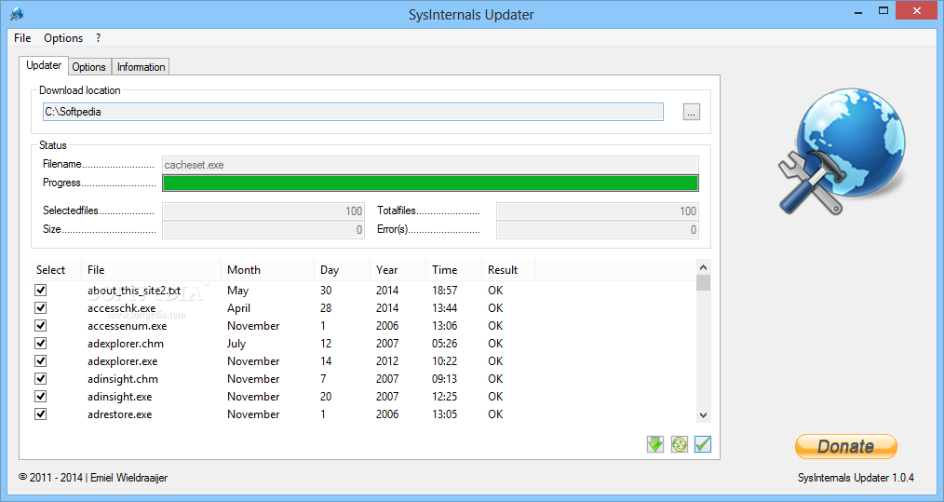Sort by the Month column header
Screen dimensions: 944x502
point(268,270)
